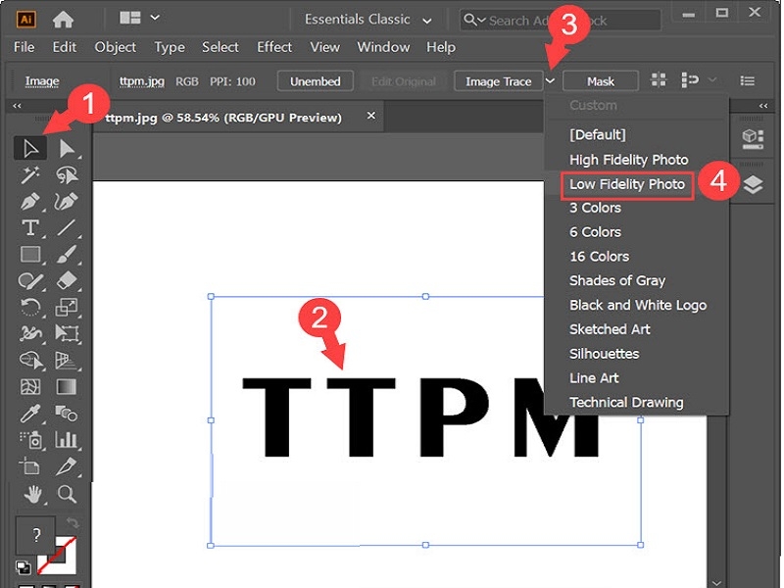Collapse the left tools panel
This screenshot has height=588, width=784.
tap(17, 106)
